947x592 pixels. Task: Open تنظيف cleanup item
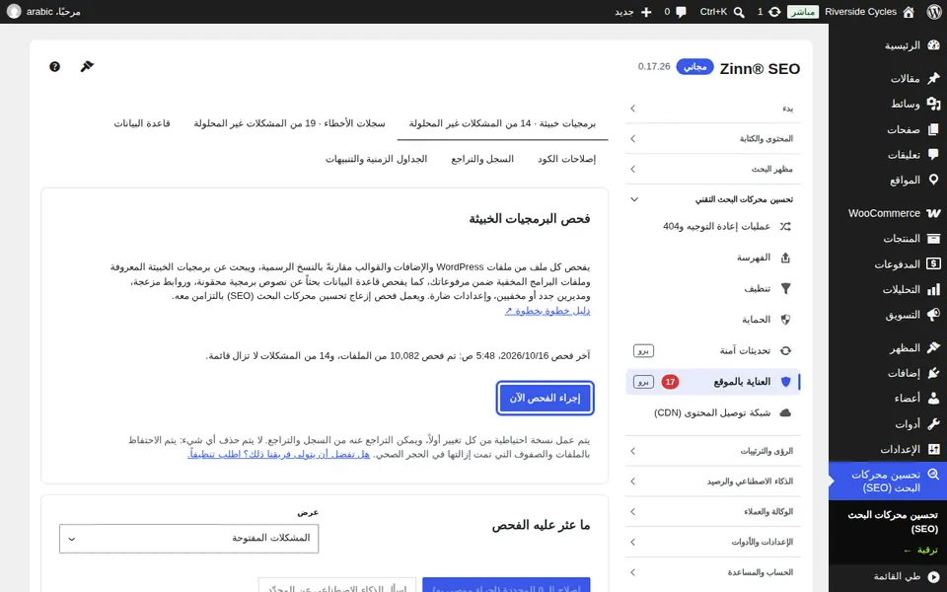(713, 289)
